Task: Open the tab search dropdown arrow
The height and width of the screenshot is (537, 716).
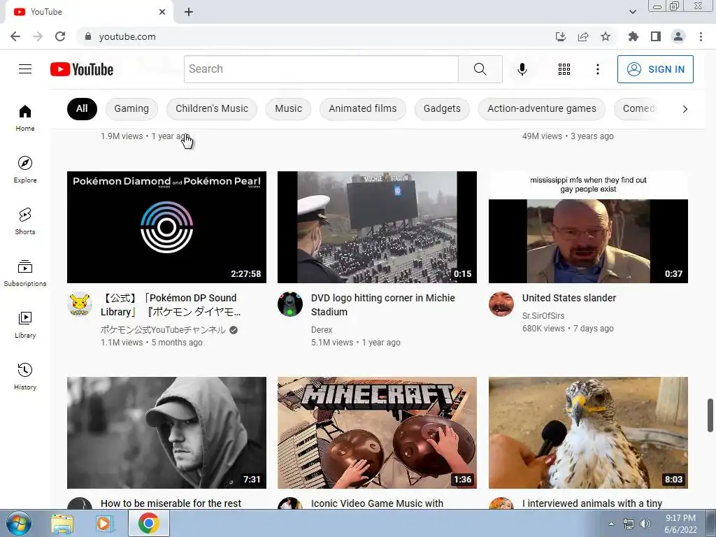Action: (632, 12)
